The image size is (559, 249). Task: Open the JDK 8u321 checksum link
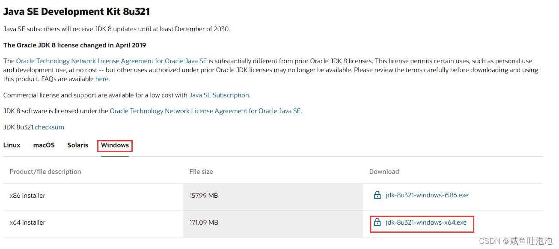[49, 127]
